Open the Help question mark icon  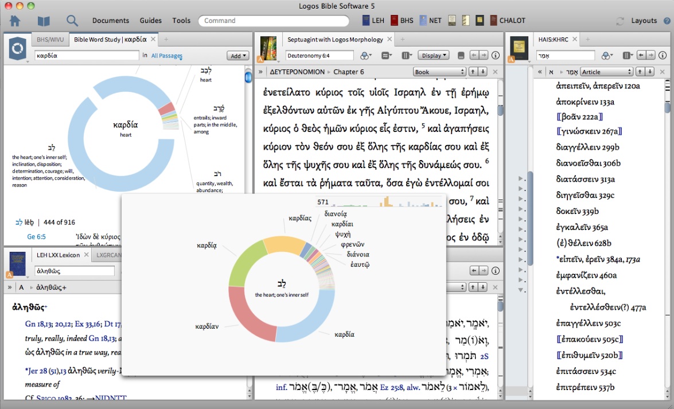click(667, 21)
